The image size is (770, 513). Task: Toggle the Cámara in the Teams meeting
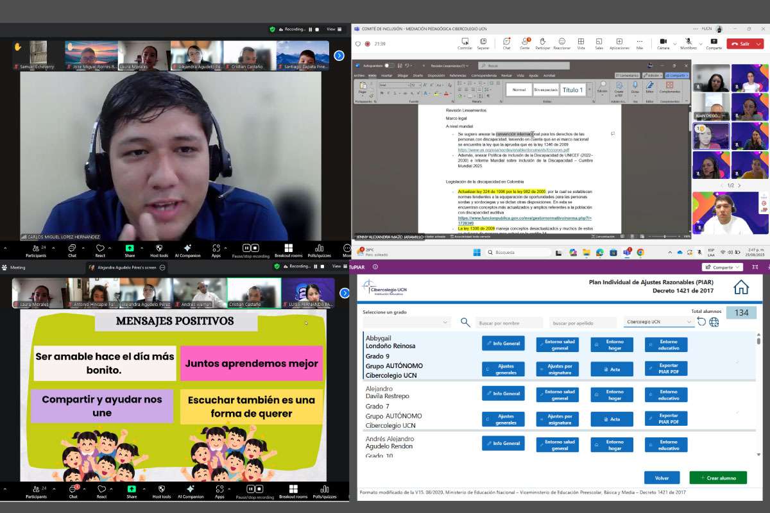pos(662,43)
